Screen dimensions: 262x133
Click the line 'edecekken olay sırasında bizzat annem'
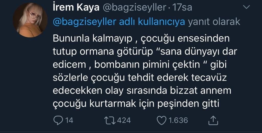tap(142, 91)
